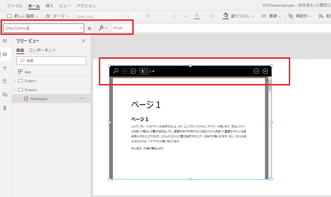Expand the Screen1 tree item

click(15, 81)
